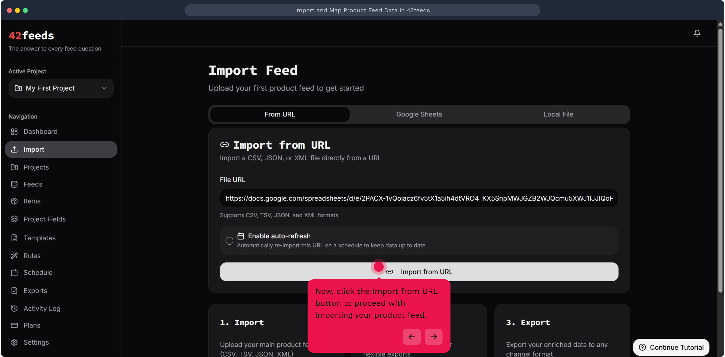
Task: Click the Exports file icon
Action: pyautogui.click(x=14, y=291)
